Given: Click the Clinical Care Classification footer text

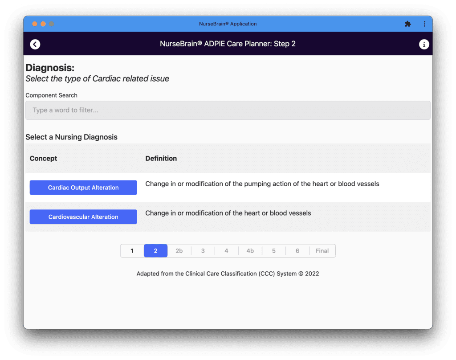Looking at the screenshot, I should (x=228, y=274).
